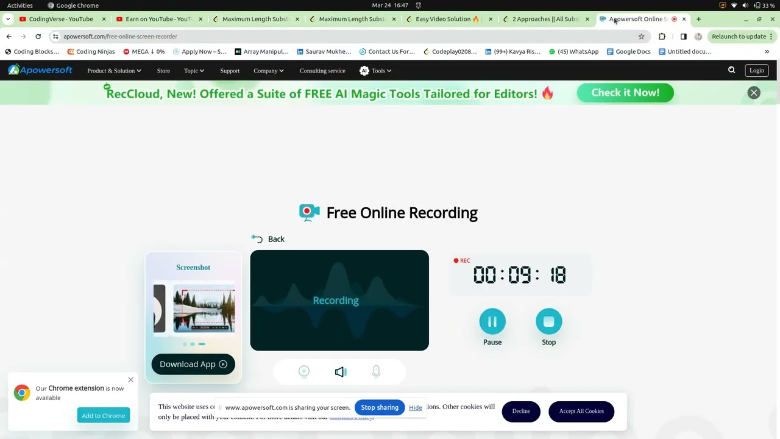View site information icon in address bar
The image size is (780, 439).
point(55,37)
